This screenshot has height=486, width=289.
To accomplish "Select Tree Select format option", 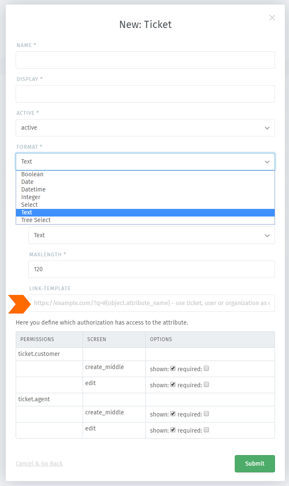I will click(36, 220).
